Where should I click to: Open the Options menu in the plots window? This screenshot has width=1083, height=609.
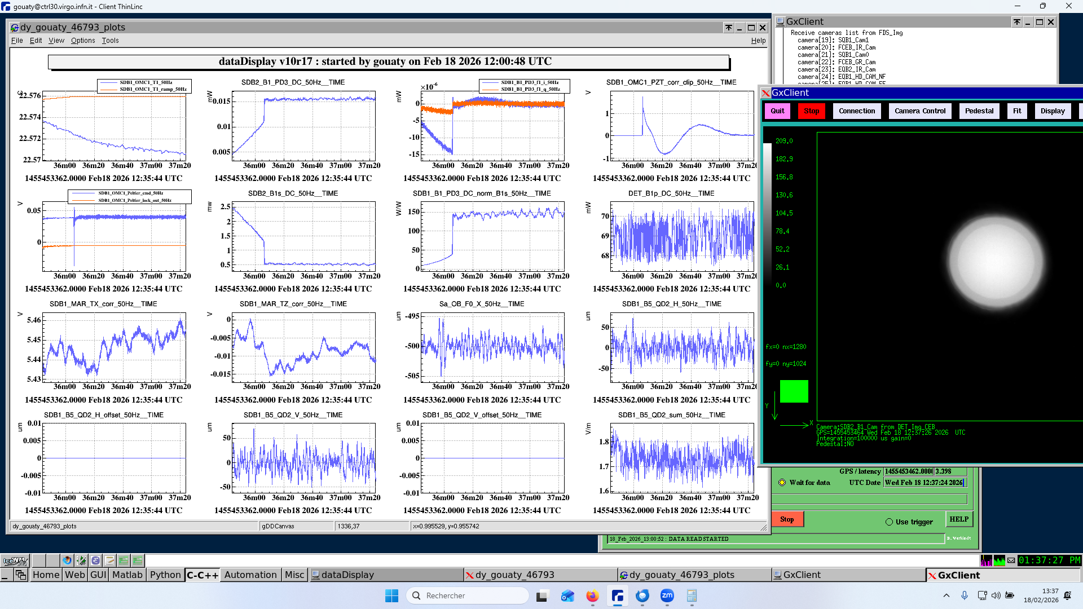(x=83, y=41)
